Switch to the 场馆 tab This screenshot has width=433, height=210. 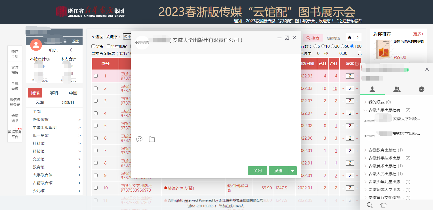(35, 93)
